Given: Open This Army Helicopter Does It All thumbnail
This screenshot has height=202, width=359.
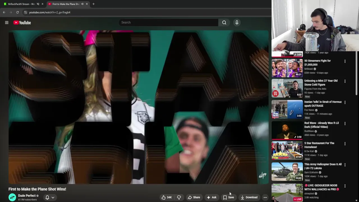Looking at the screenshot, I should [287, 171].
